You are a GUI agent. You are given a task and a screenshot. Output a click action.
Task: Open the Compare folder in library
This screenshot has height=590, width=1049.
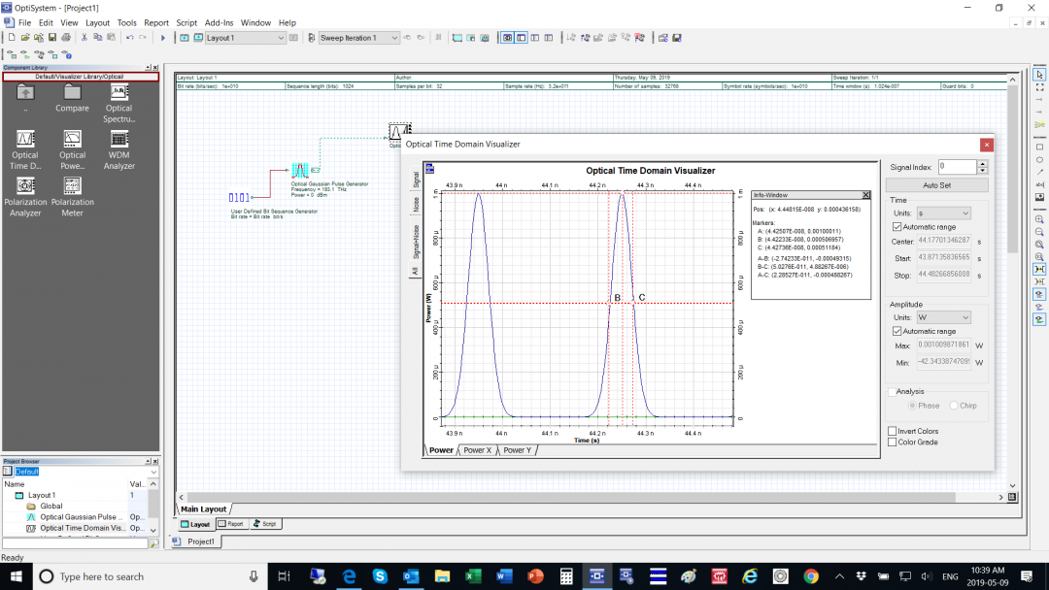73,93
